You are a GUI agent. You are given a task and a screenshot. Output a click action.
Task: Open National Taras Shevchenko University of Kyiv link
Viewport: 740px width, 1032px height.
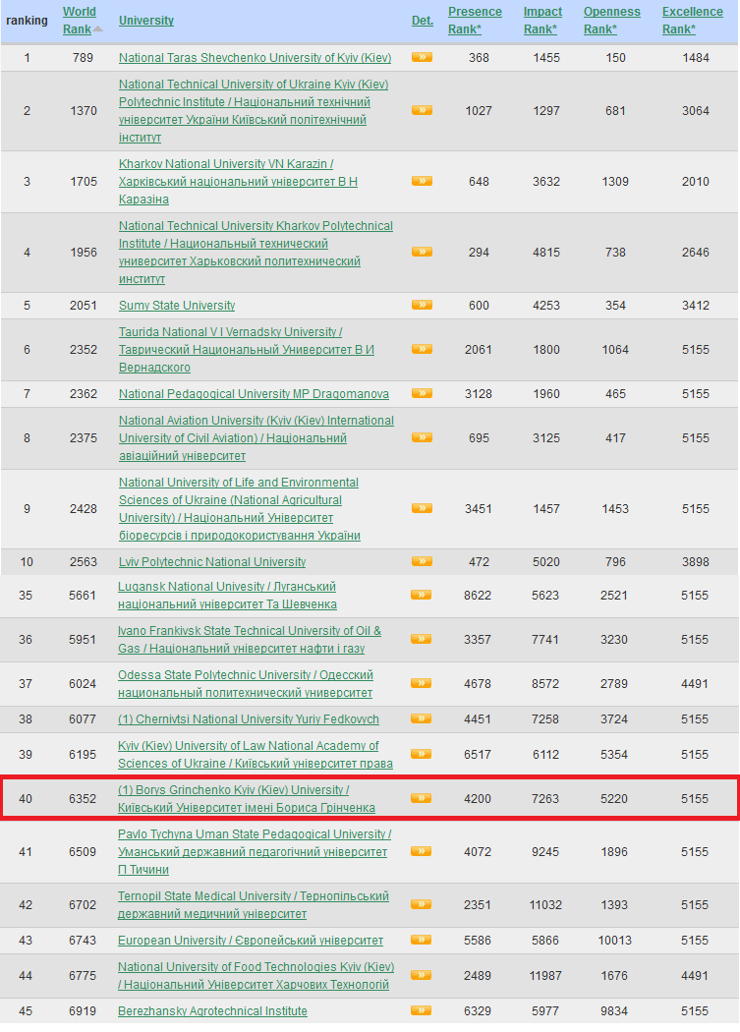[255, 58]
